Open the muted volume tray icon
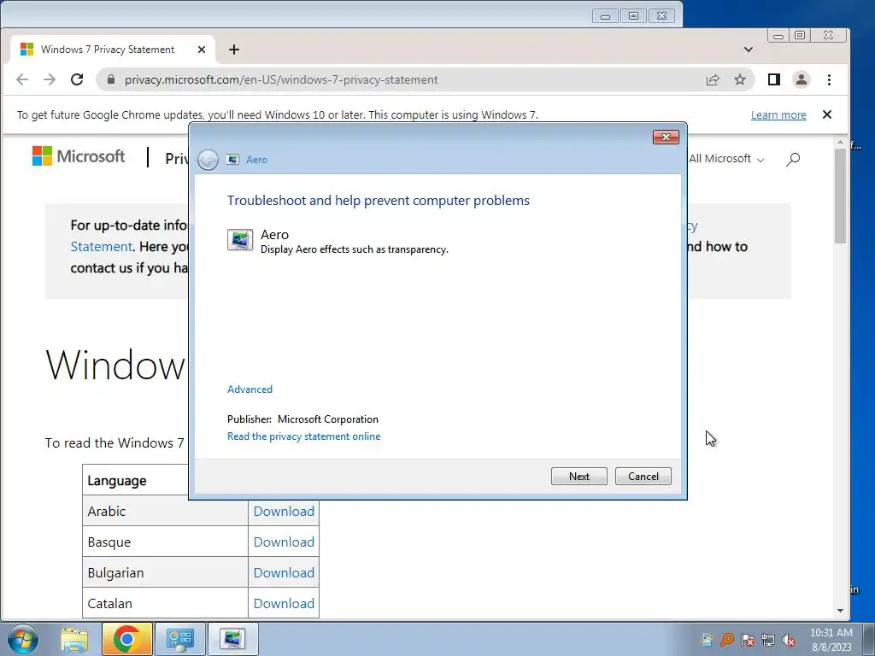The image size is (875, 656). pyautogui.click(x=789, y=640)
